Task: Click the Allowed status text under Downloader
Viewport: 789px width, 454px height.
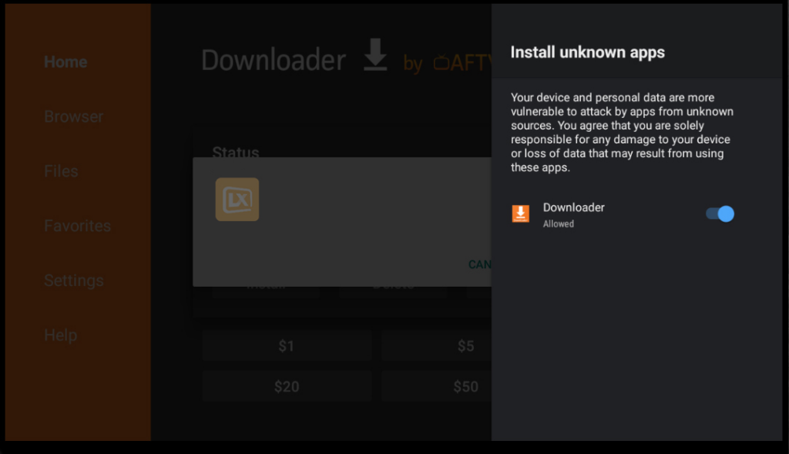Action: [558, 224]
